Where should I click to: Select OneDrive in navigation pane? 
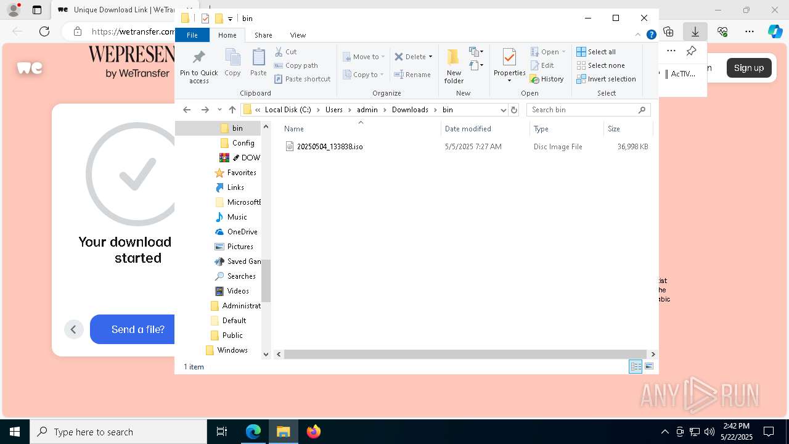[x=235, y=232]
